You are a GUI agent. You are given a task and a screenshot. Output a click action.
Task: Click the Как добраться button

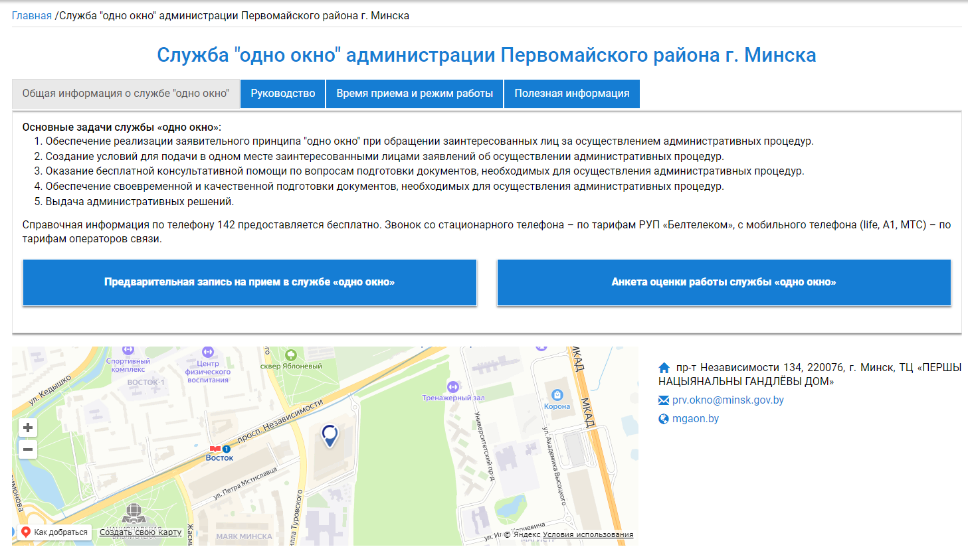point(54,532)
